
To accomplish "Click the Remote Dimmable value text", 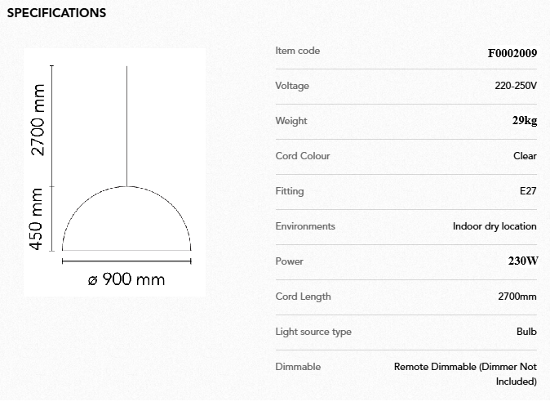I will [465, 368].
